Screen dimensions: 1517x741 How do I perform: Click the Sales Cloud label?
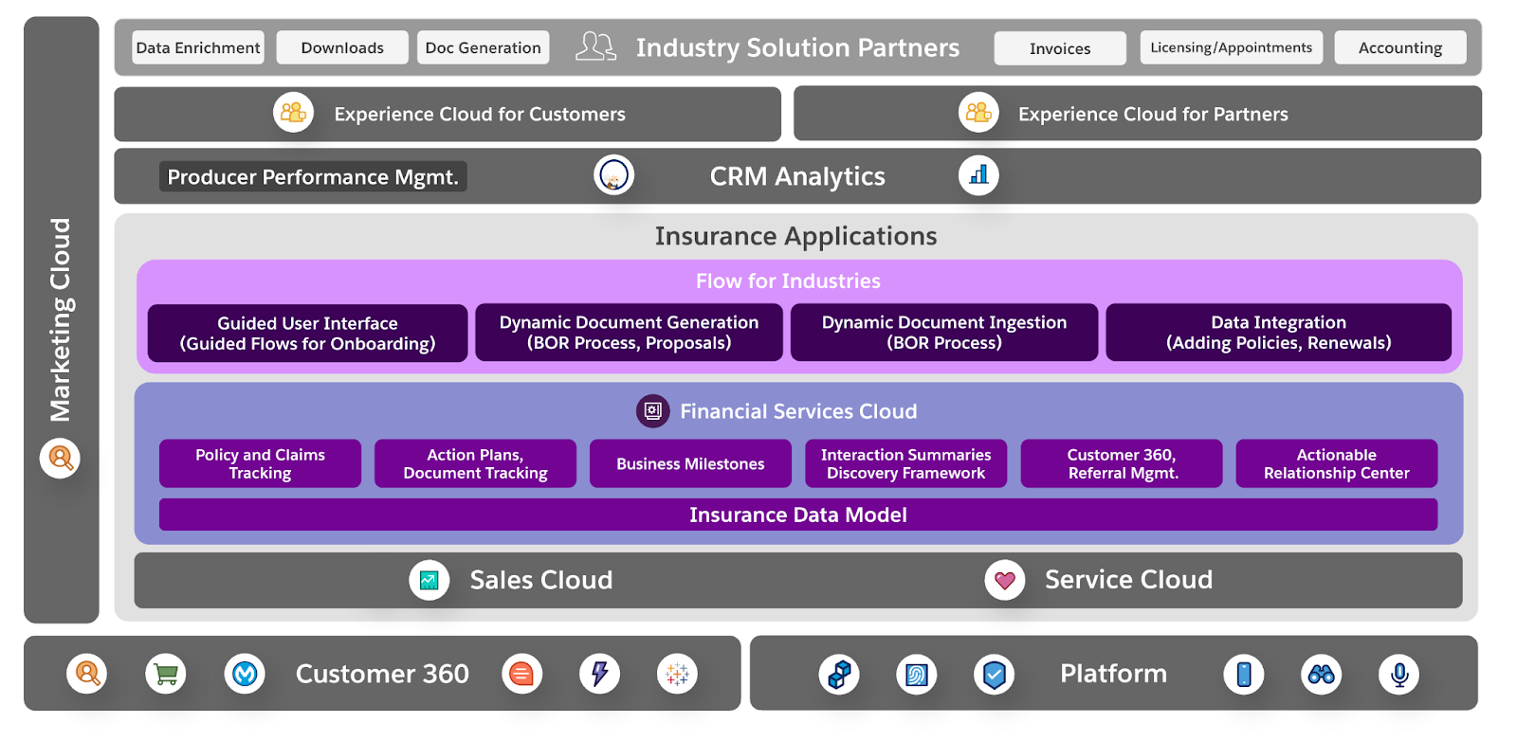click(x=541, y=580)
